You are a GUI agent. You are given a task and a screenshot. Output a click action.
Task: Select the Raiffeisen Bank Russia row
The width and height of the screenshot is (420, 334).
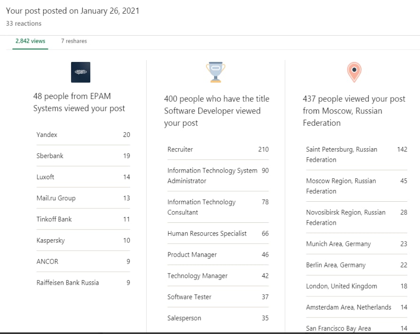pyautogui.click(x=83, y=282)
